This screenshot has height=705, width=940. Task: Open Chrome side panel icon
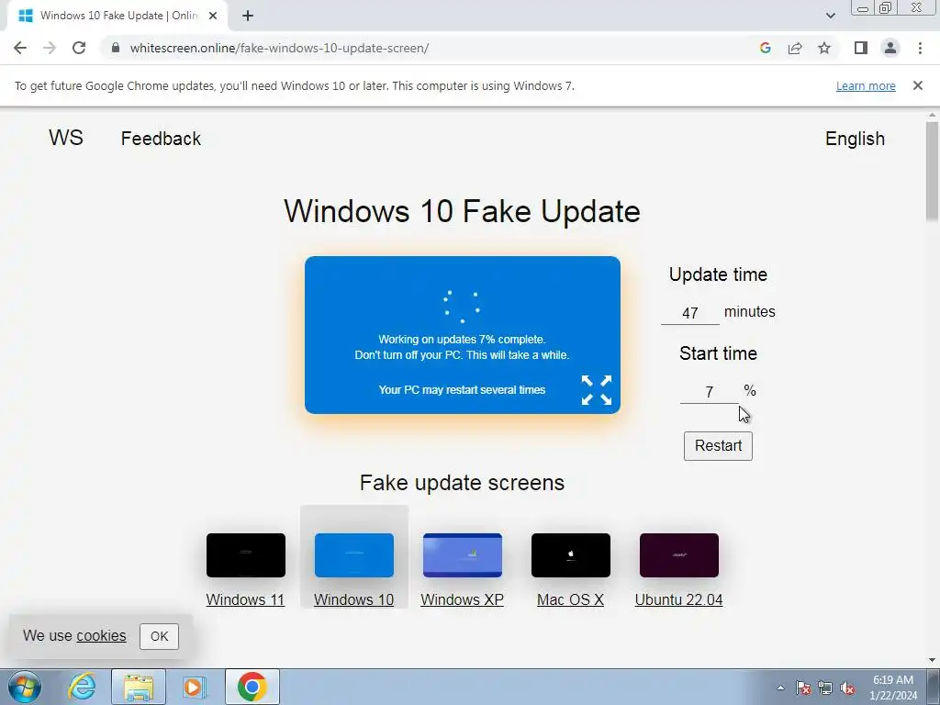tap(861, 48)
